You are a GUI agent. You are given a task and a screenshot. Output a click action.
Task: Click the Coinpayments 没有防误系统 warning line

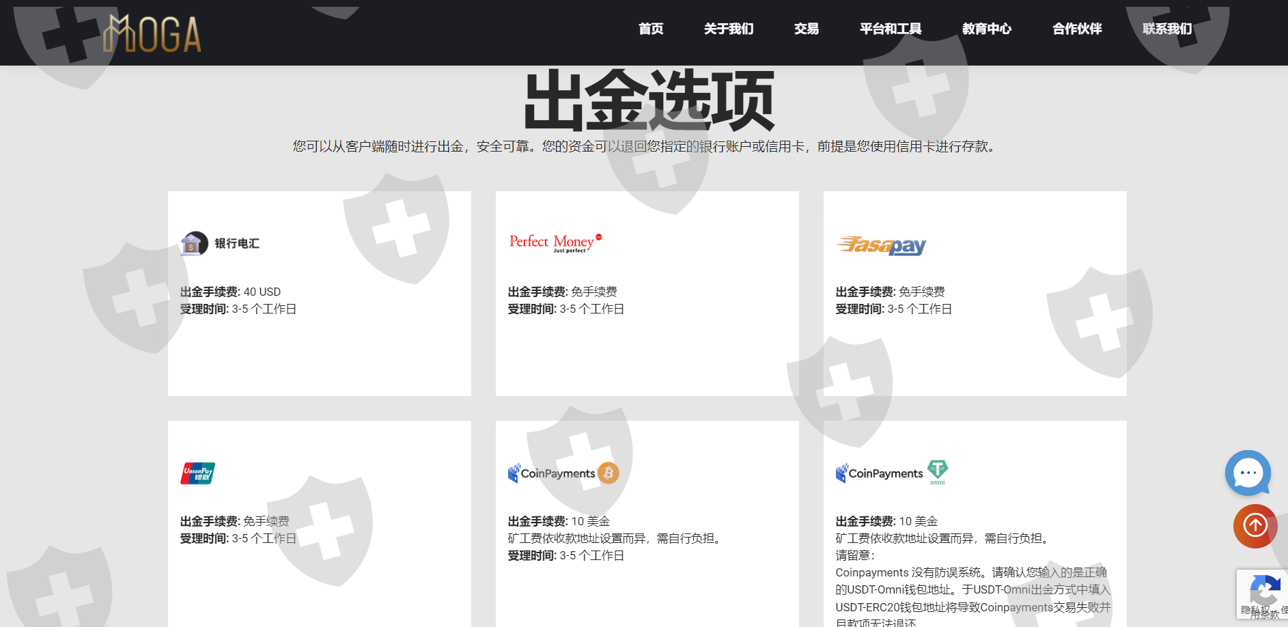click(971, 572)
